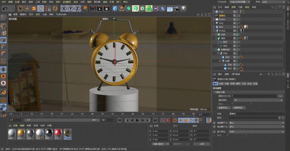The width and height of the screenshot is (290, 151).
Task: Render to Picture Viewer icon
Action: click(100, 8)
